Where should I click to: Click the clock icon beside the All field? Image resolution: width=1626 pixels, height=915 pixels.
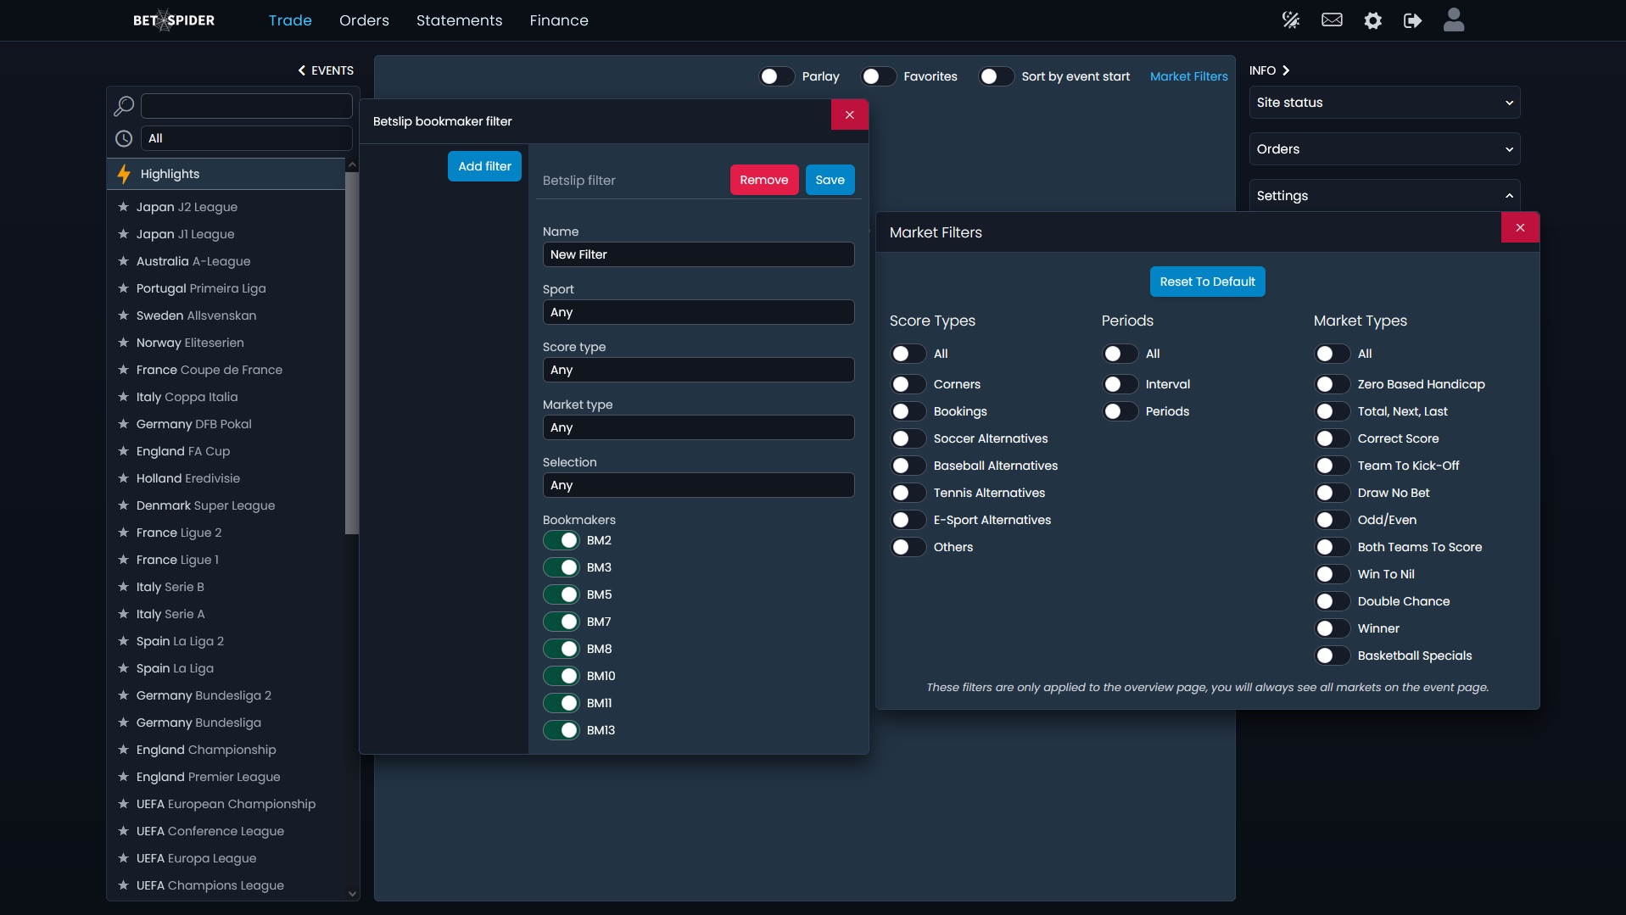(124, 138)
